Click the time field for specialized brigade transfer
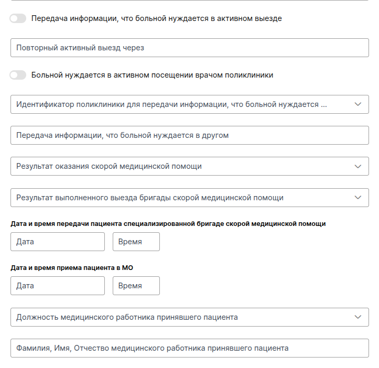The image size is (379, 368). coord(136,242)
